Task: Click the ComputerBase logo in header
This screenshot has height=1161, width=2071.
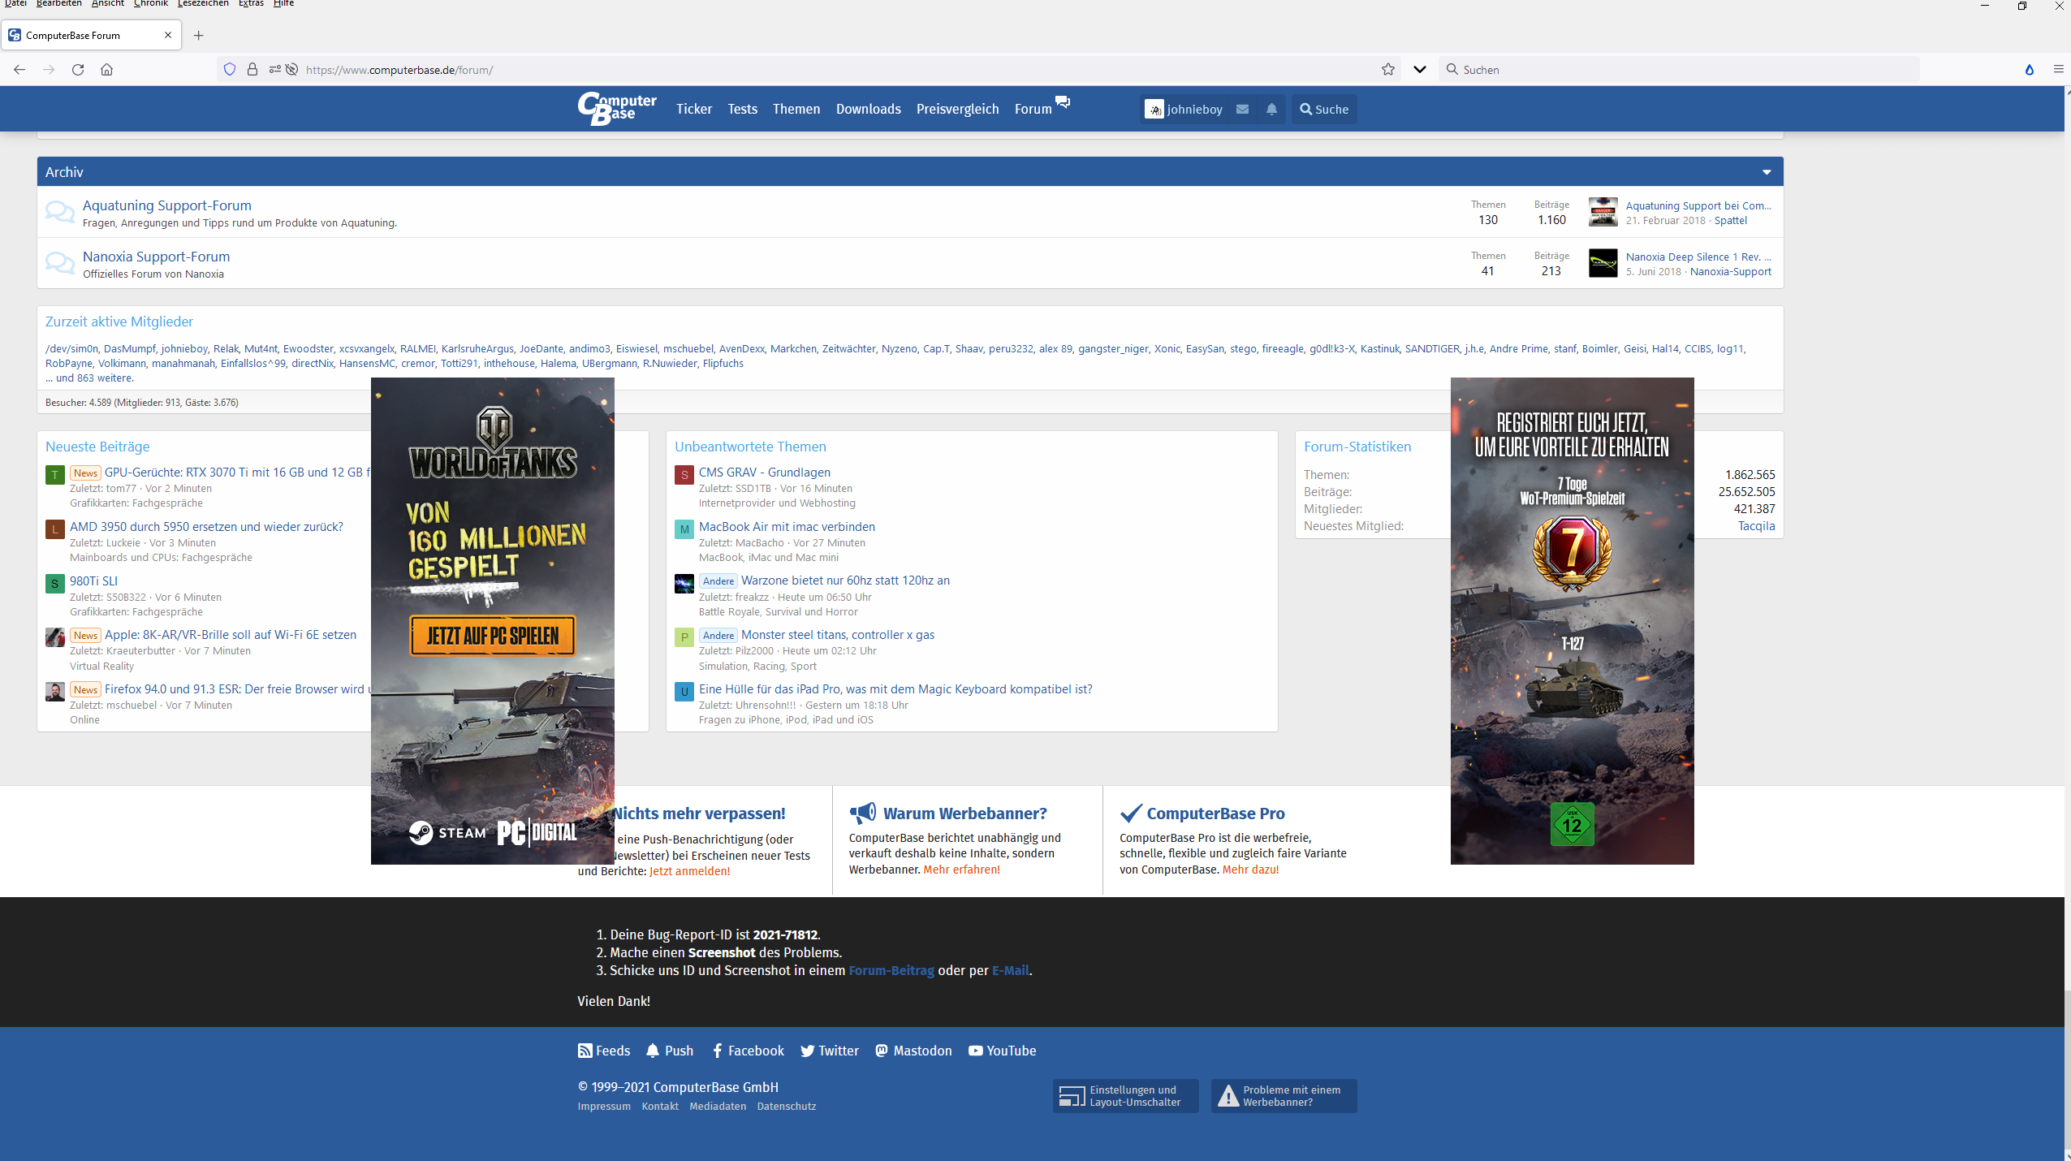Action: (616, 108)
